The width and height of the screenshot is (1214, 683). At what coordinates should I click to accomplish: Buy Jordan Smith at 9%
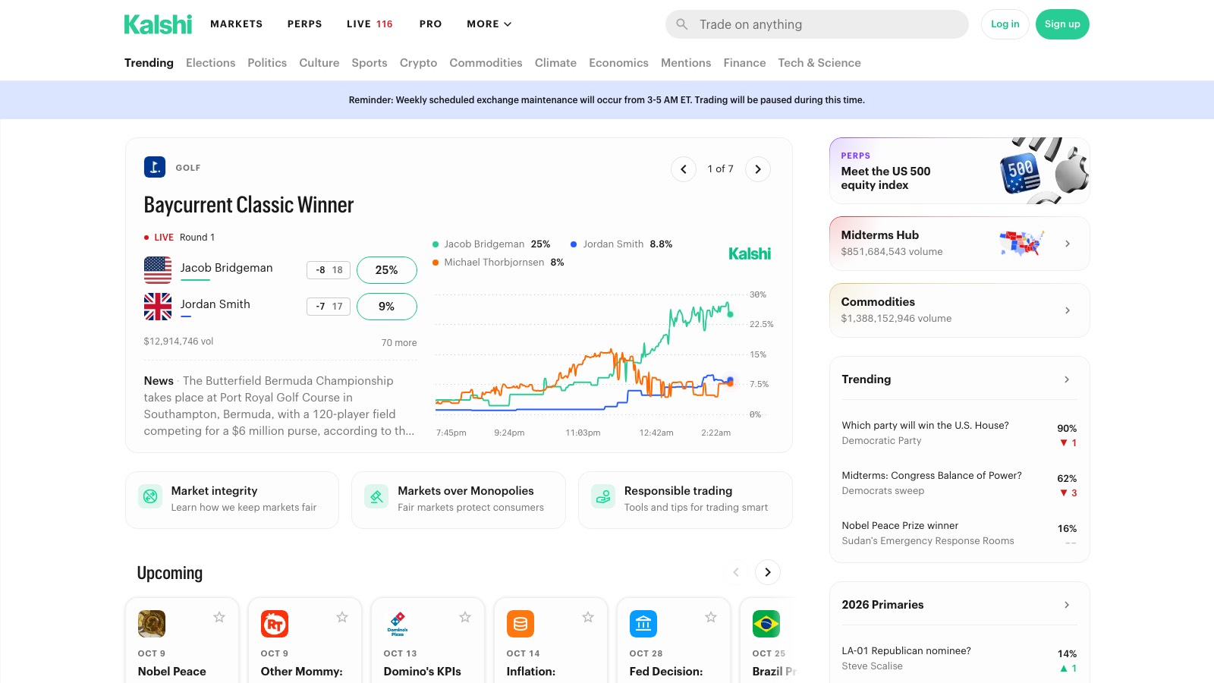(x=387, y=307)
